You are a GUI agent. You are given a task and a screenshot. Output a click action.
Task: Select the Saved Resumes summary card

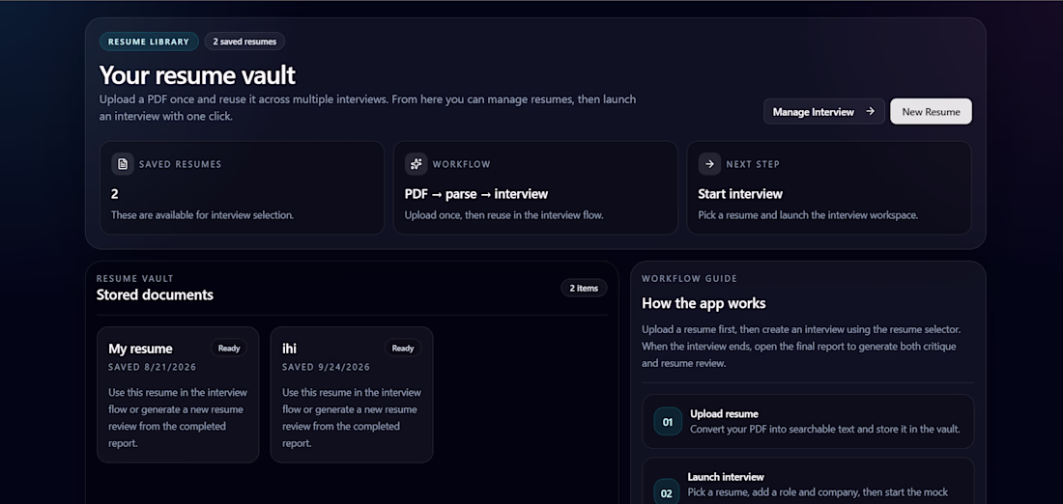[x=242, y=187]
